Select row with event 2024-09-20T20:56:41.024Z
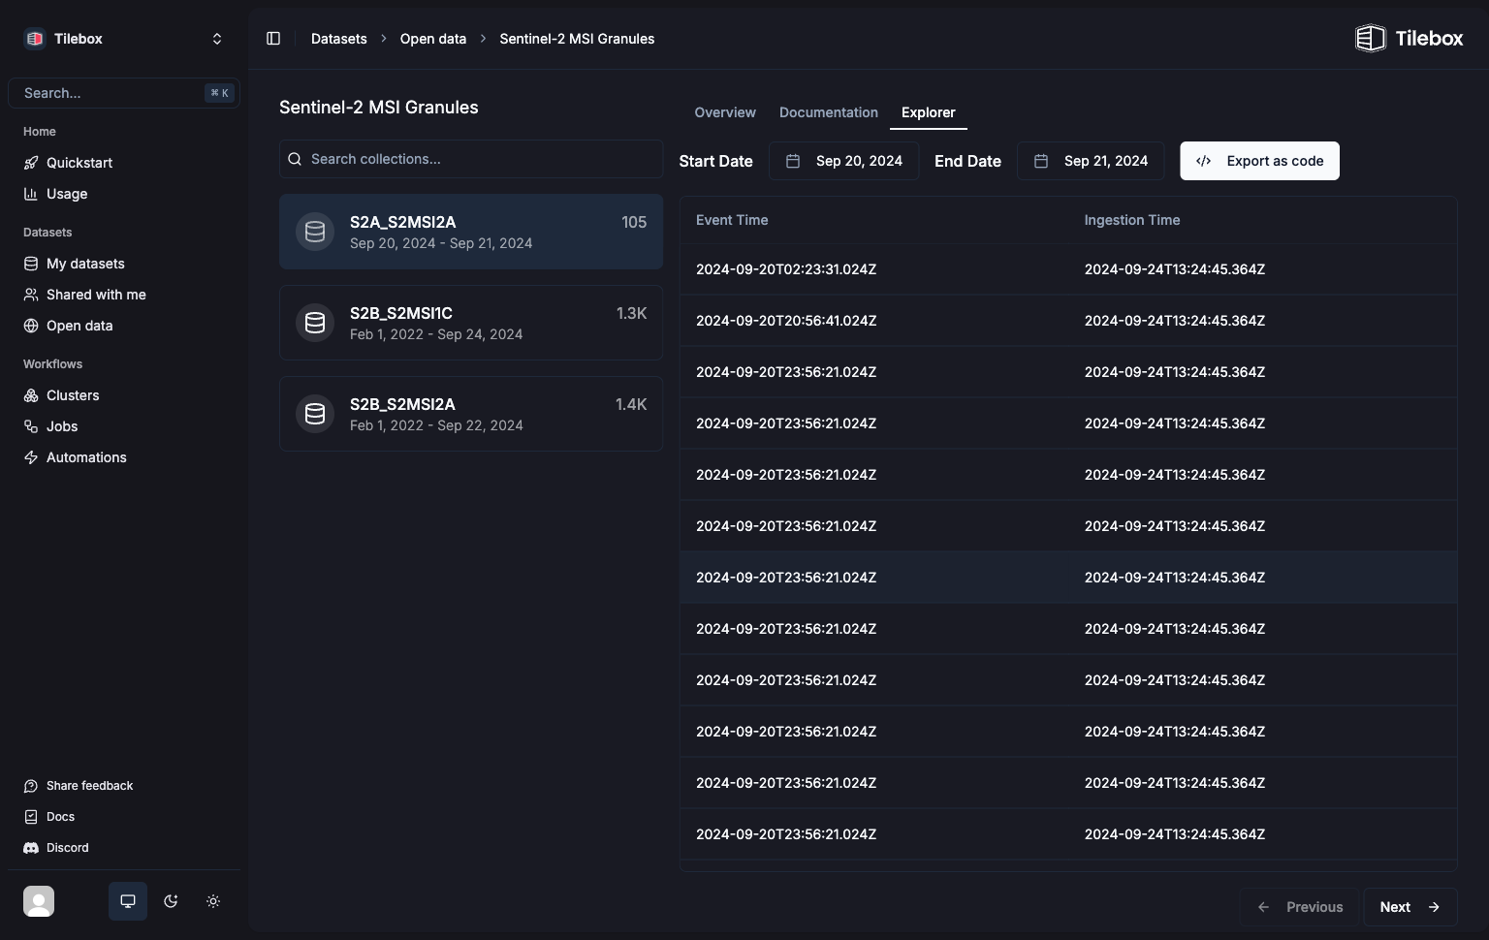The height and width of the screenshot is (940, 1489). [x=1068, y=321]
